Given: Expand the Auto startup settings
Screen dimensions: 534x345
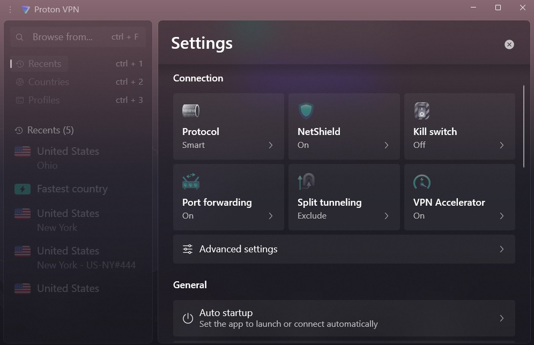Looking at the screenshot, I should click(501, 318).
